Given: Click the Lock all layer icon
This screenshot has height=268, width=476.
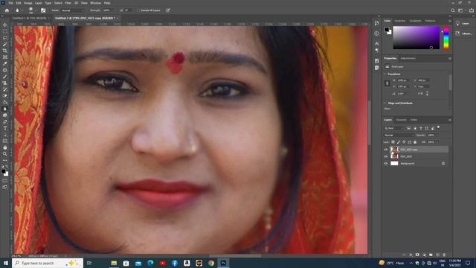Looking at the screenshot, I should click(x=415, y=142).
